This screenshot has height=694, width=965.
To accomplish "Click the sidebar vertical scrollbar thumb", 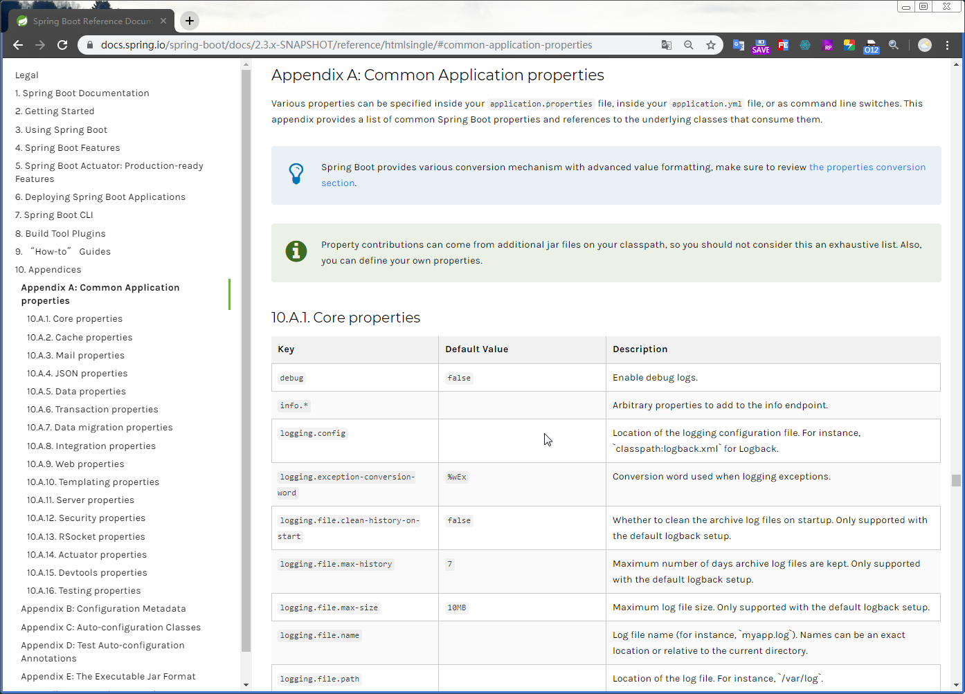I will coord(246,360).
